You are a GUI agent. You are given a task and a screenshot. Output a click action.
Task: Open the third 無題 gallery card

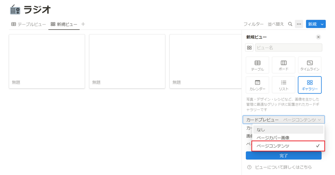tap(205, 61)
